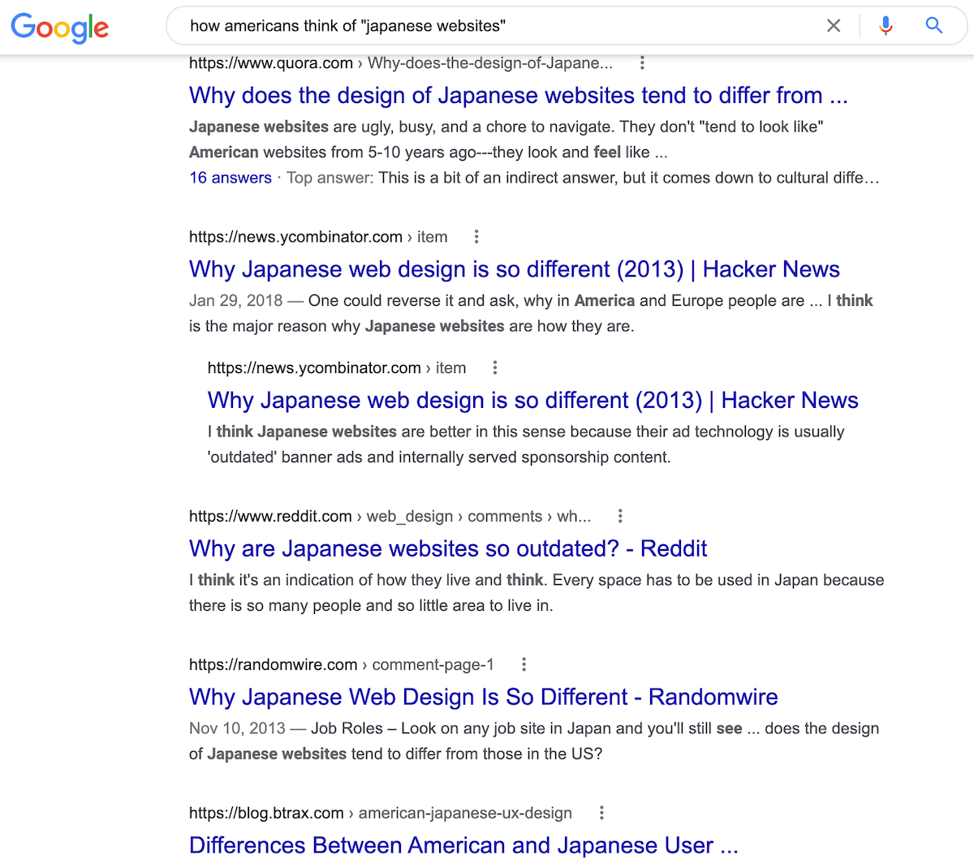Open three-dot menu for btrax blog result
The height and width of the screenshot is (859, 974).
click(x=601, y=813)
